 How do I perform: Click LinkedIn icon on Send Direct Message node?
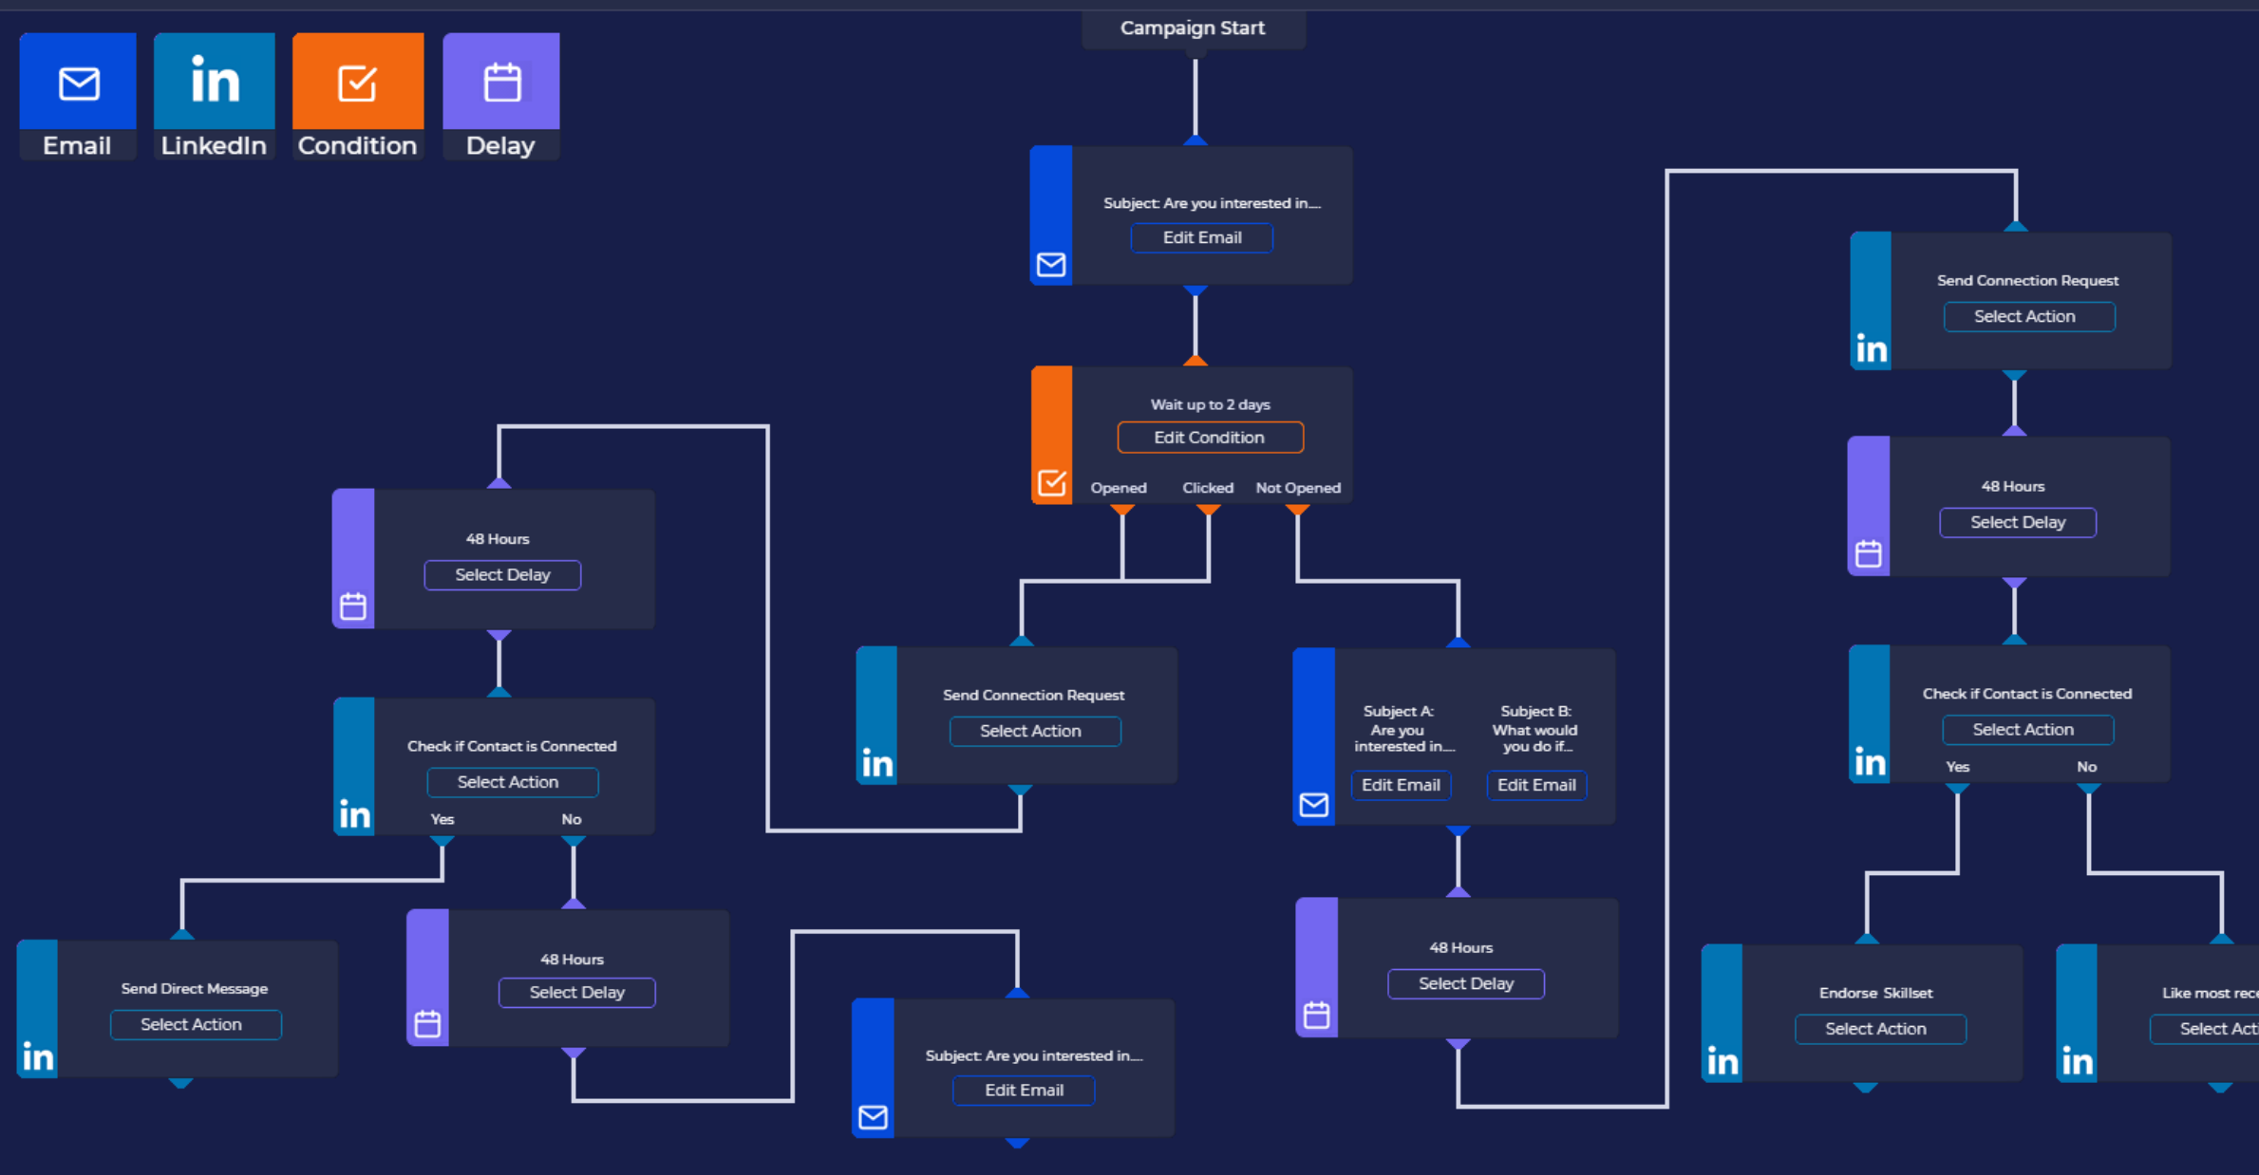point(38,1056)
